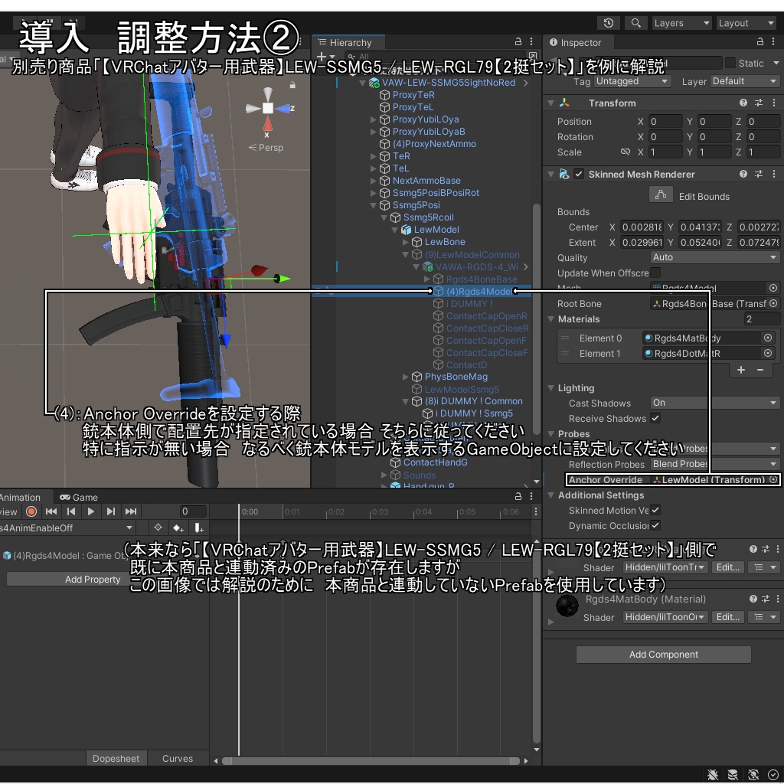Viewport: 784px width, 784px height.
Task: Select LewModel in the Hierarchy
Action: pos(436,230)
